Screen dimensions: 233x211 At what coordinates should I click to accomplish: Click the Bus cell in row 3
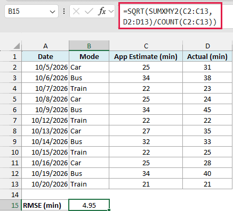point(89,78)
